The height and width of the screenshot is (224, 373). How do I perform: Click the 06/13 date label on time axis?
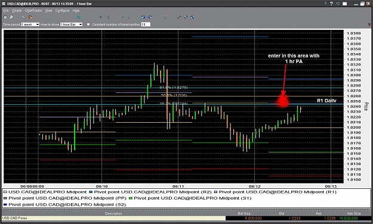(x=331, y=186)
